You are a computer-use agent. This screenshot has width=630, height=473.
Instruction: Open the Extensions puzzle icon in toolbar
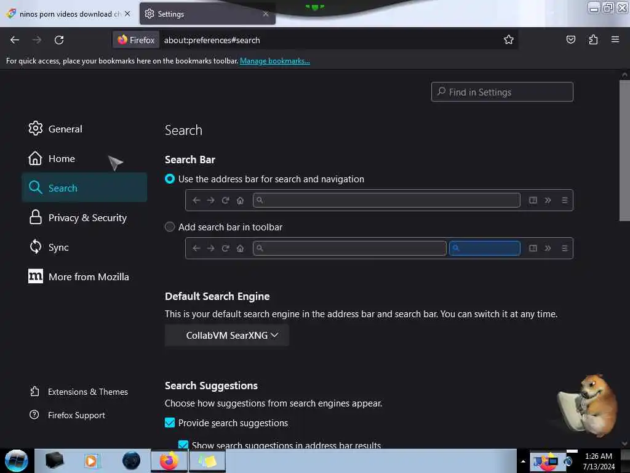pyautogui.click(x=593, y=40)
